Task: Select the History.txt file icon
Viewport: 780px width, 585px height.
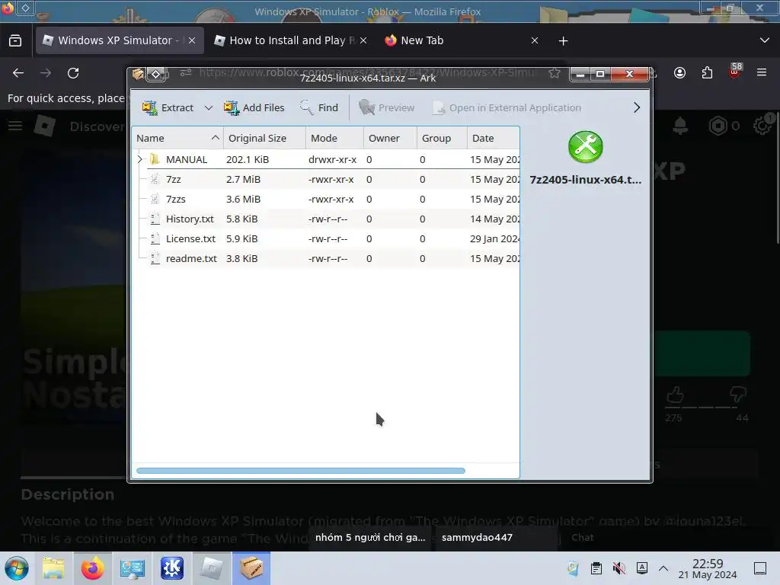Action: [155, 219]
